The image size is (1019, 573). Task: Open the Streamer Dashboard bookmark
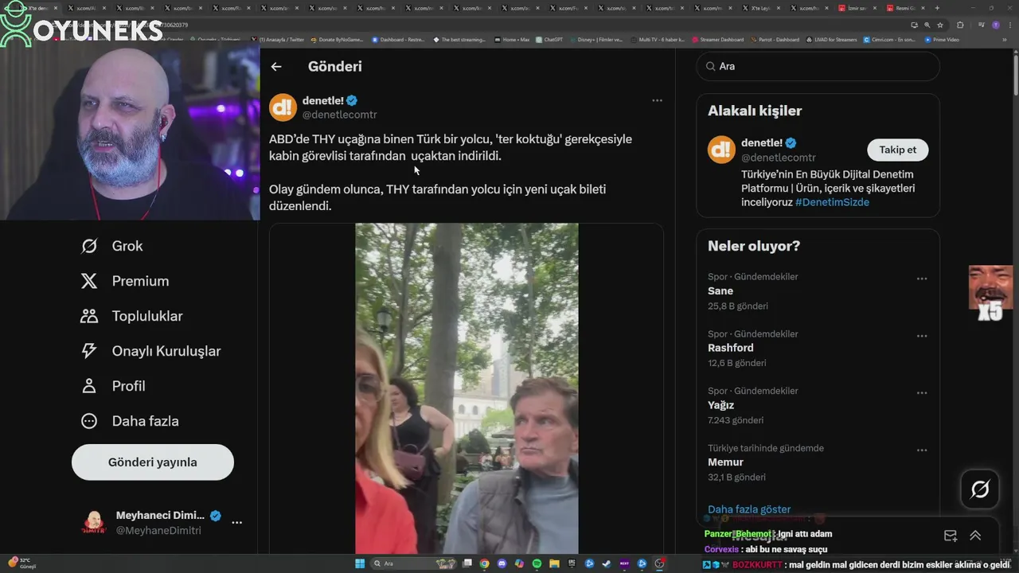[717, 39]
